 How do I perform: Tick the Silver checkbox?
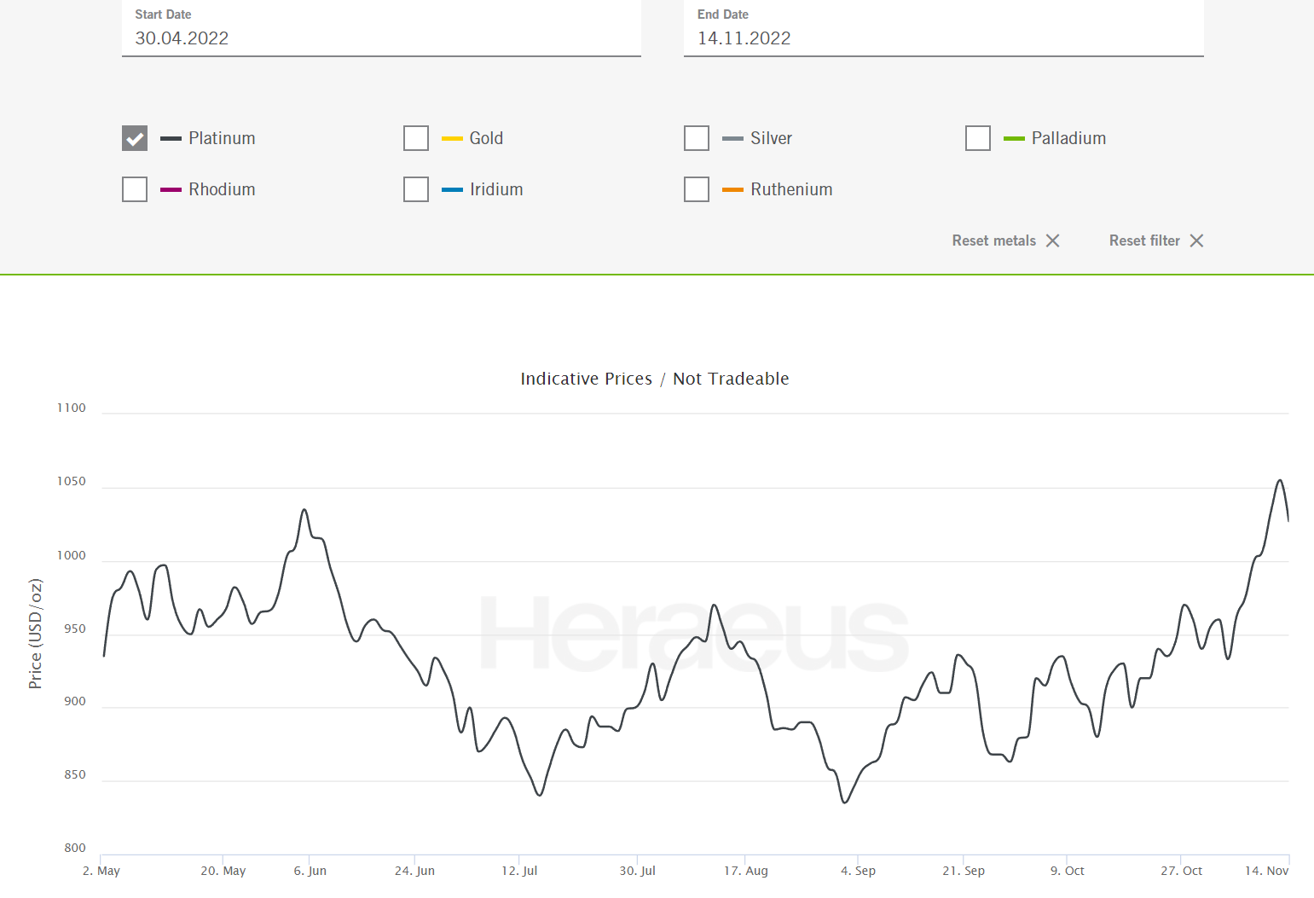click(x=697, y=138)
